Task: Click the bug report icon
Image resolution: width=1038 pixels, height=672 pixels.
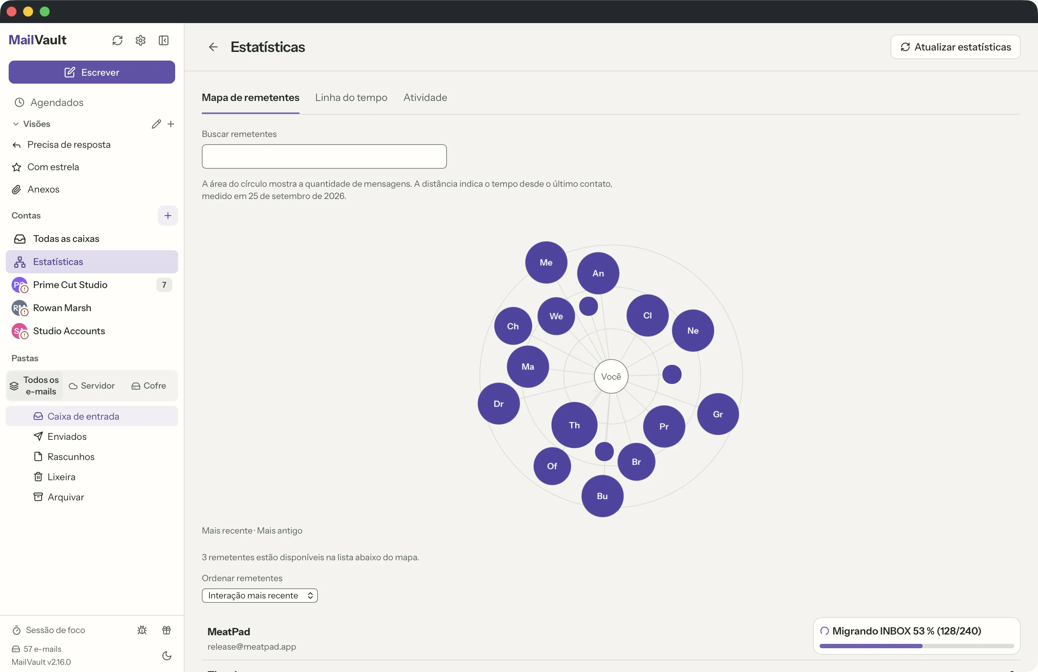Action: (142, 630)
